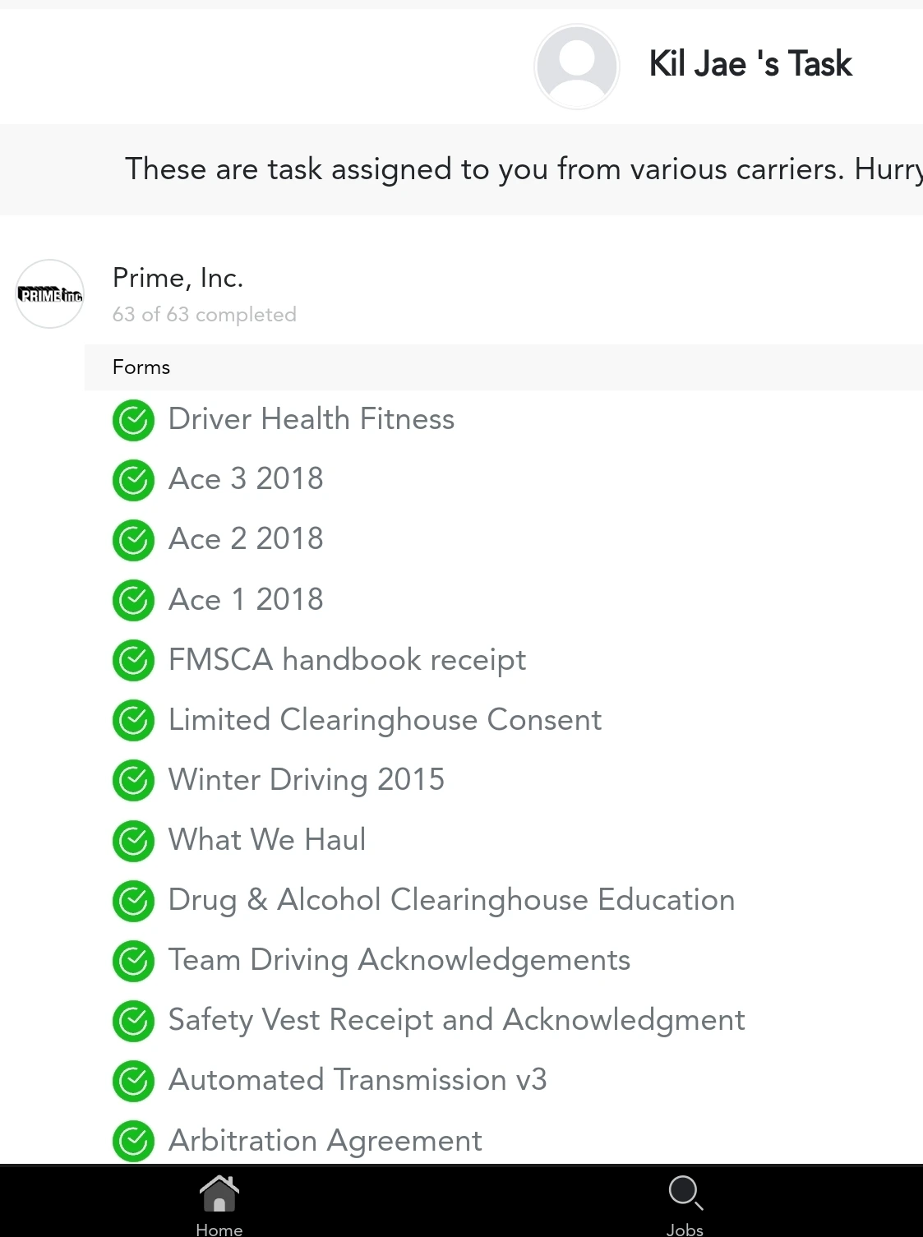This screenshot has height=1237, width=923.
Task: Tap the green check beside Arbitration Agreement
Action: 133,1141
